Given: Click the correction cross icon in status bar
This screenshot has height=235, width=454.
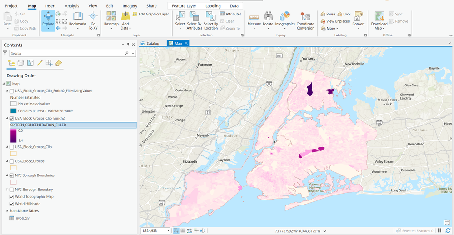Looking at the screenshot, I should click(196, 230).
